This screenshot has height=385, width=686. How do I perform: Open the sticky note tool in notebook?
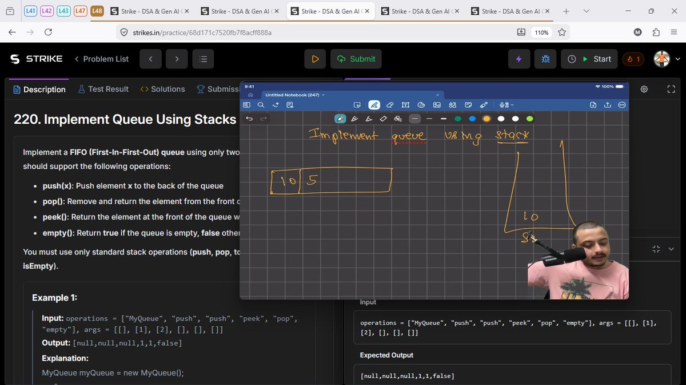[468, 105]
